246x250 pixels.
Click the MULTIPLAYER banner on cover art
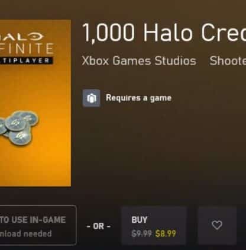click(x=26, y=60)
